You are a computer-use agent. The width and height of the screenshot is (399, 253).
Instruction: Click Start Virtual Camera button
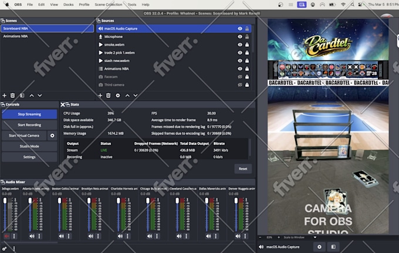click(24, 136)
